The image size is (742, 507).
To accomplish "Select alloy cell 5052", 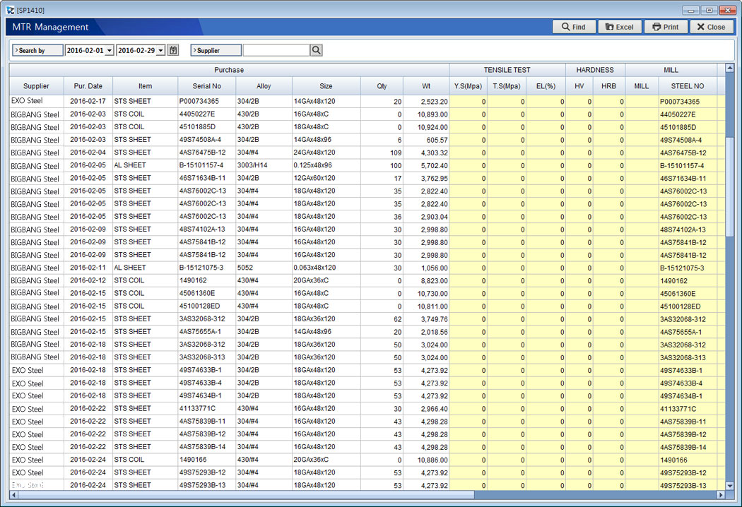I will pos(264,268).
